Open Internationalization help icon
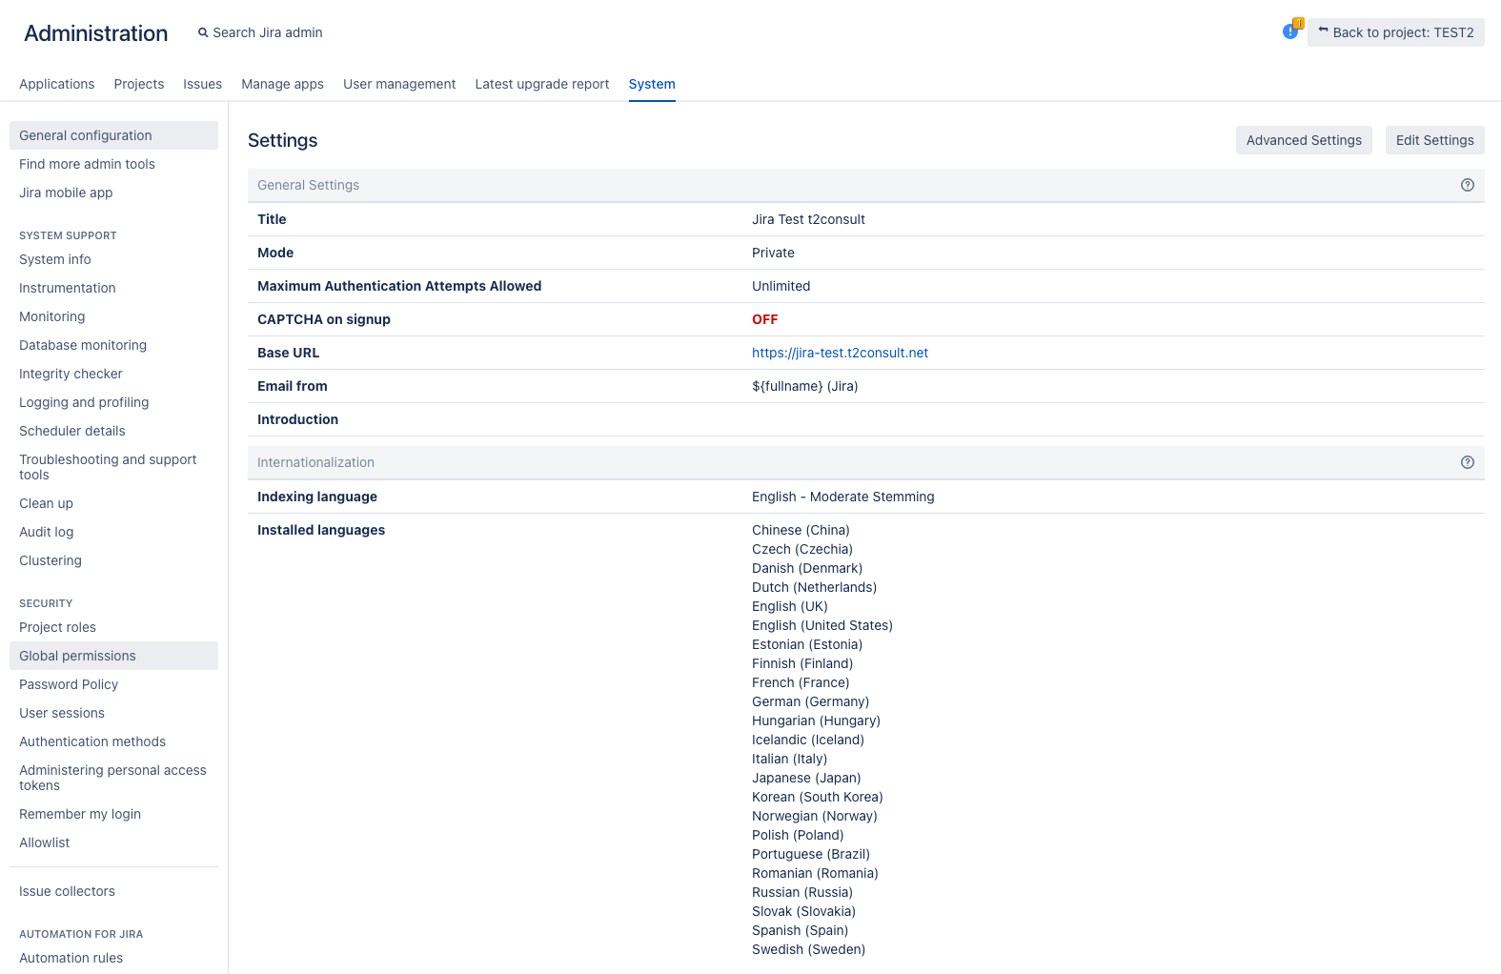Screen dimensions: 1501x974 click(x=1467, y=462)
